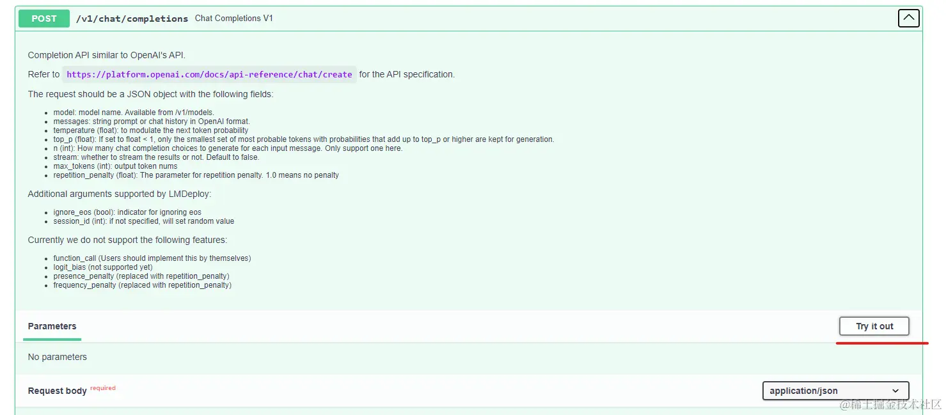Click the Request body section heading

tap(58, 391)
